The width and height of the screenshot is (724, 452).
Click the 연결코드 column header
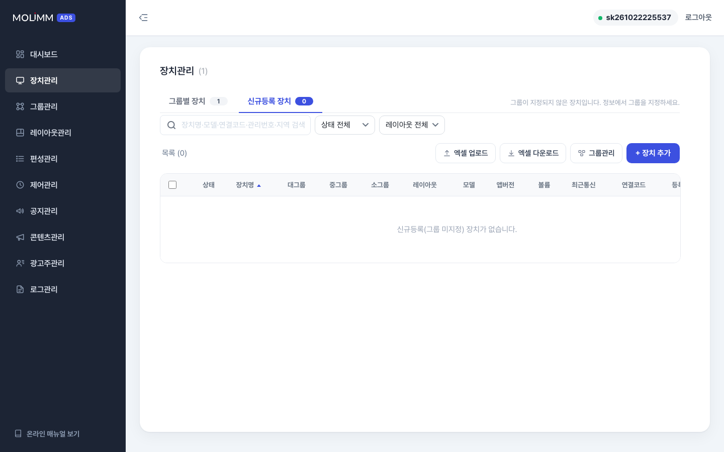pos(633,185)
